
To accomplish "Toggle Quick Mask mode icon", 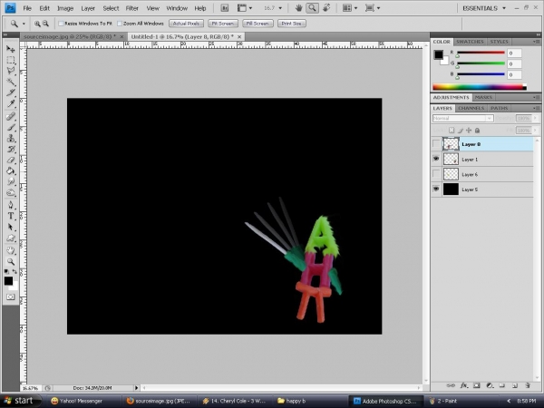I will 11,297.
